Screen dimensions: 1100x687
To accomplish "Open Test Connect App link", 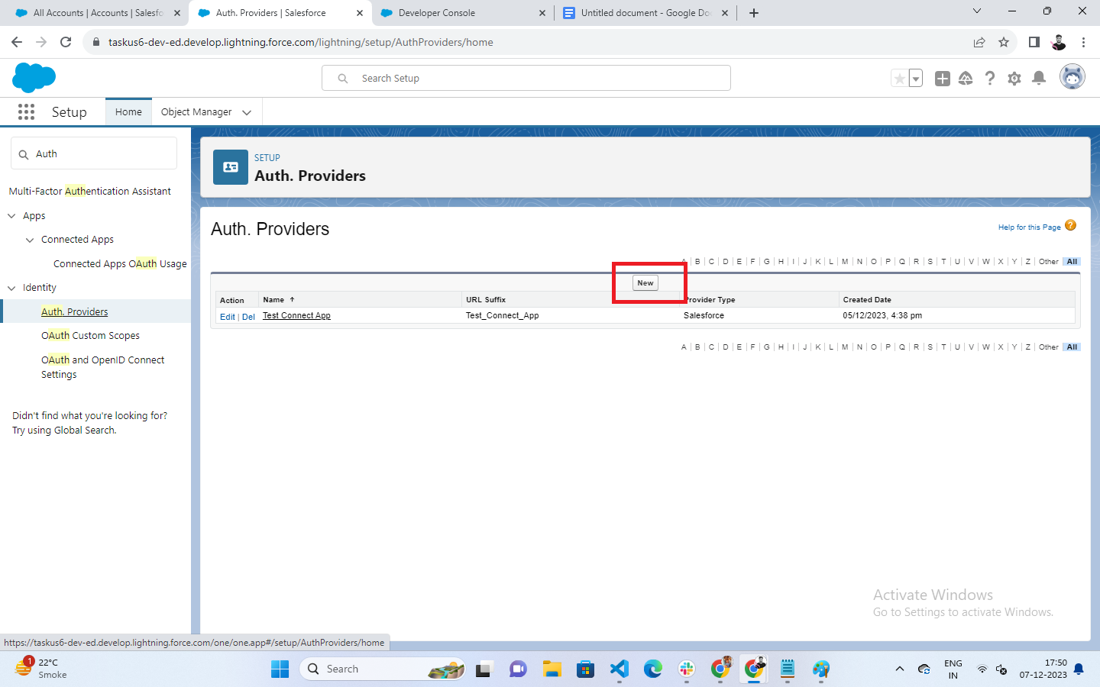I will pos(296,315).
